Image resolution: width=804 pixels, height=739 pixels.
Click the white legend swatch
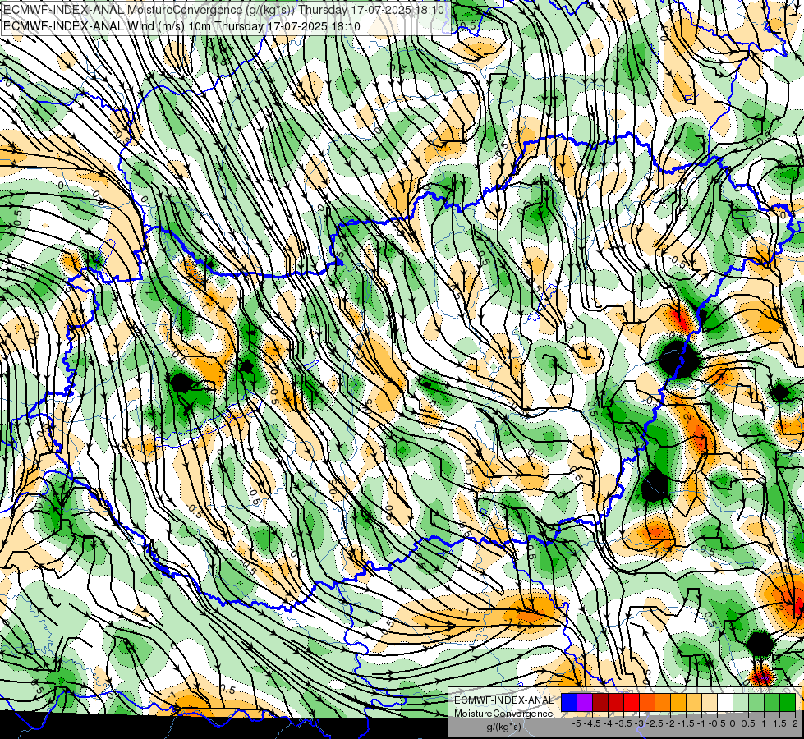click(725, 702)
